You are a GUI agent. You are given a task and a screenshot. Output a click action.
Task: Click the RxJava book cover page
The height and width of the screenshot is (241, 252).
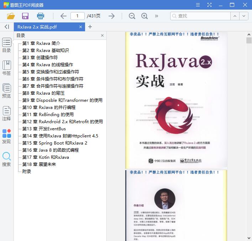click(x=176, y=100)
